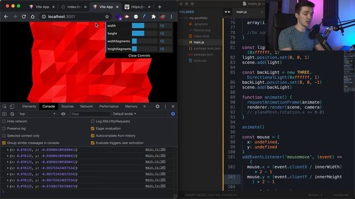Viewport: 355px width, 199px height.
Task: Open the Performance tab
Action: point(109,107)
